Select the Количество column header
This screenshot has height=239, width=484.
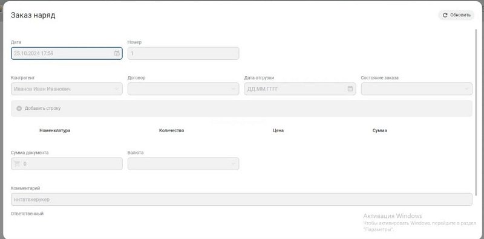[172, 130]
